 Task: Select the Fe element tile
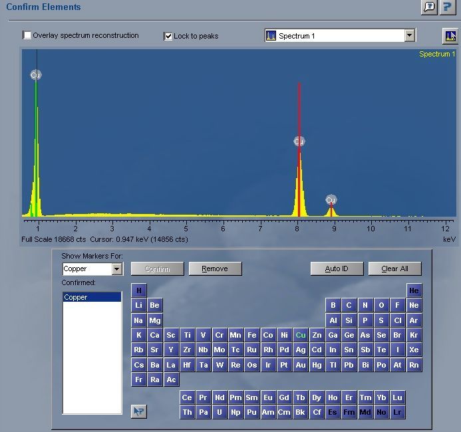[x=251, y=336]
